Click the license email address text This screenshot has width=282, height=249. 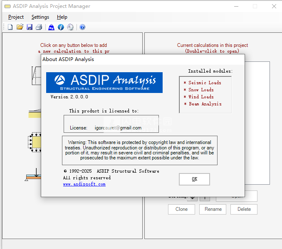click(x=118, y=128)
